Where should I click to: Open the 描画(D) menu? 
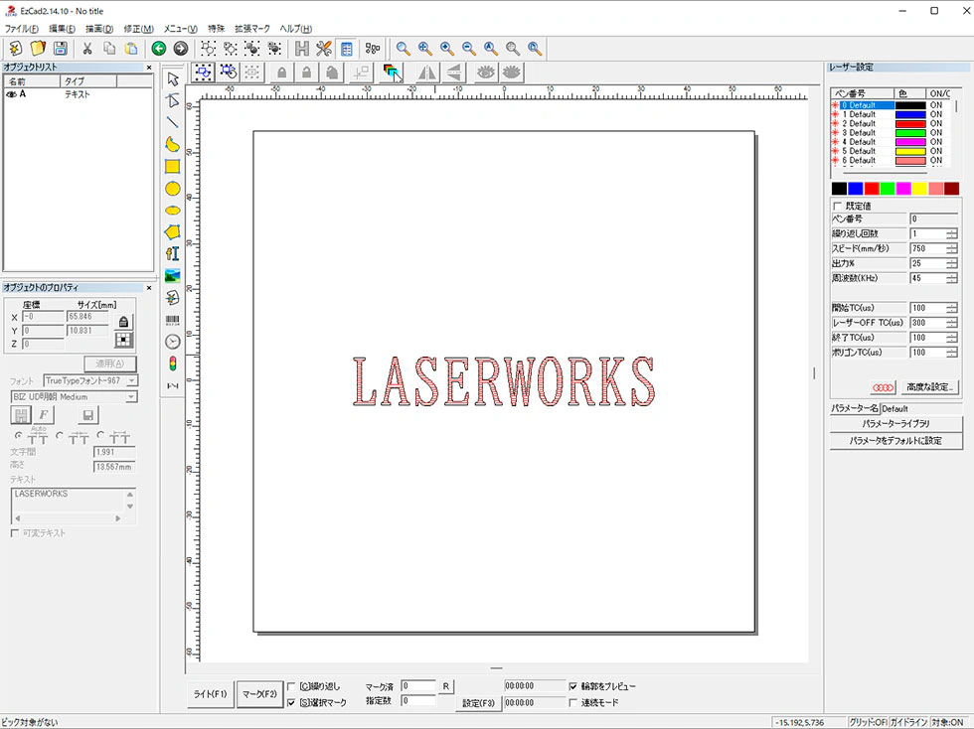[99, 29]
